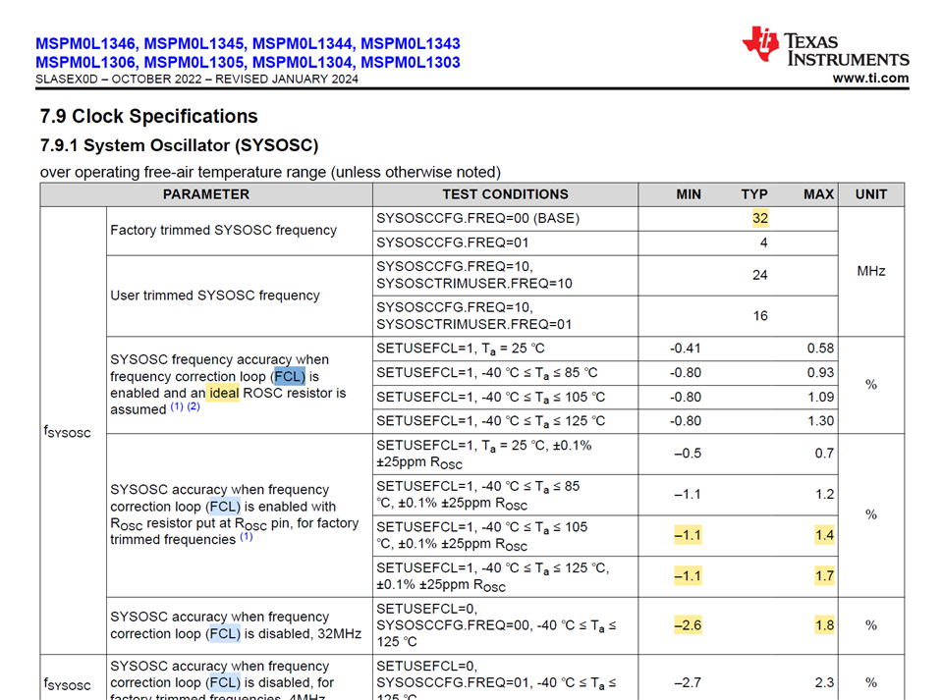Image resolution: width=942 pixels, height=700 pixels.
Task: Click the MAX value 0.93
Action: click(x=820, y=373)
